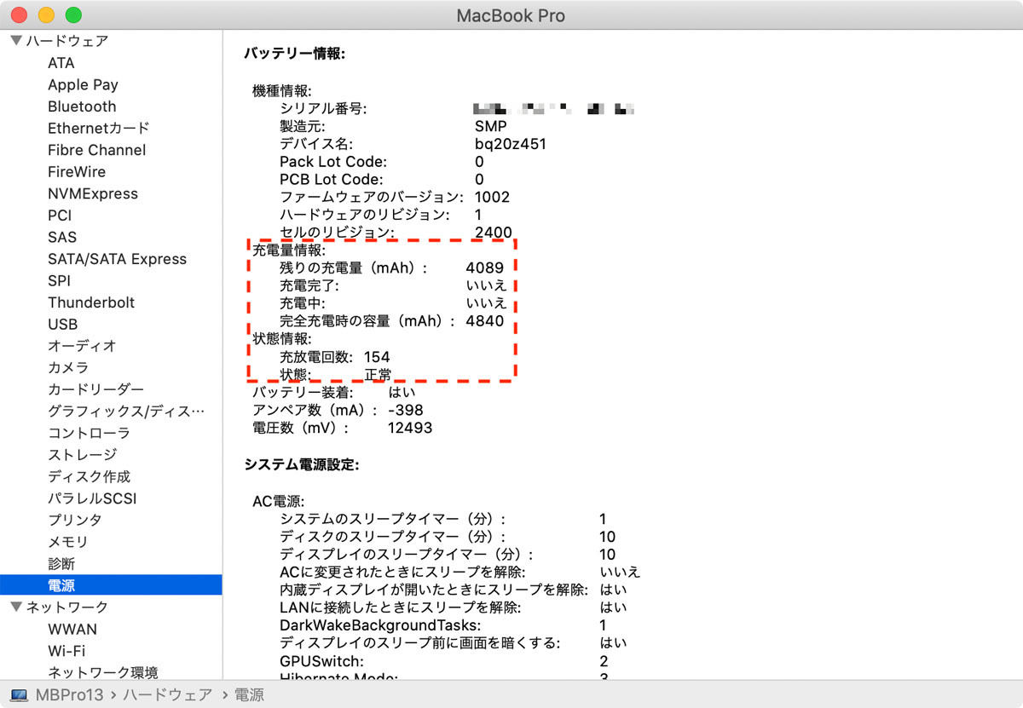This screenshot has width=1023, height=708.
Task: Click the remaining charge value 4089
Action: pyautogui.click(x=485, y=268)
